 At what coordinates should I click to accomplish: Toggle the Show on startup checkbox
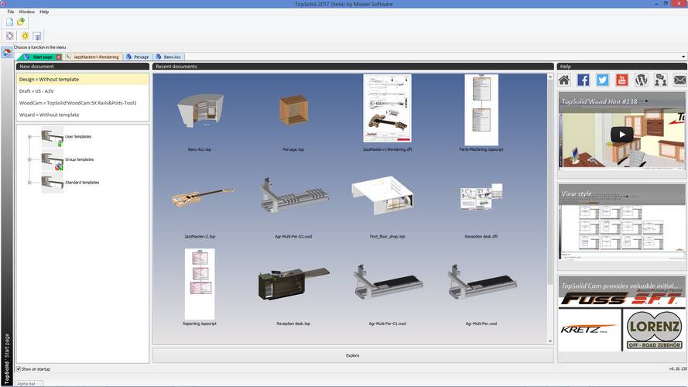point(19,369)
